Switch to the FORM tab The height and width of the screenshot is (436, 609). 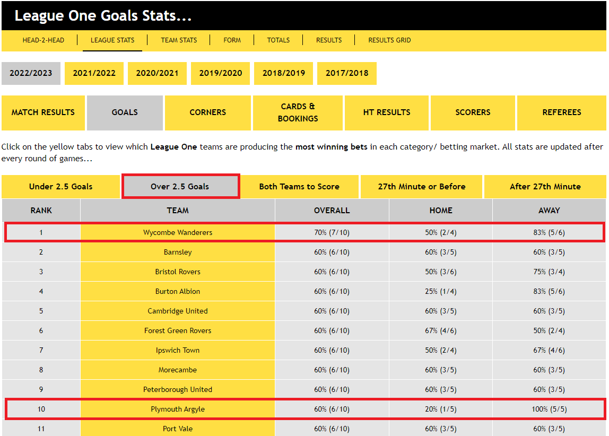coord(232,40)
